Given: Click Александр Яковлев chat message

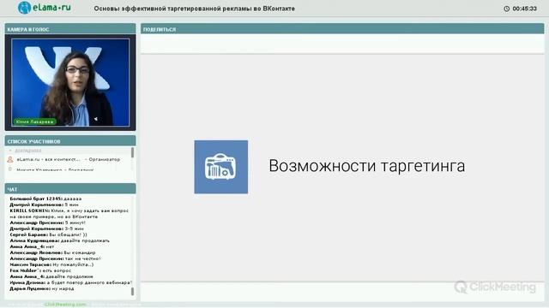Looking at the screenshot, I should [52, 252].
